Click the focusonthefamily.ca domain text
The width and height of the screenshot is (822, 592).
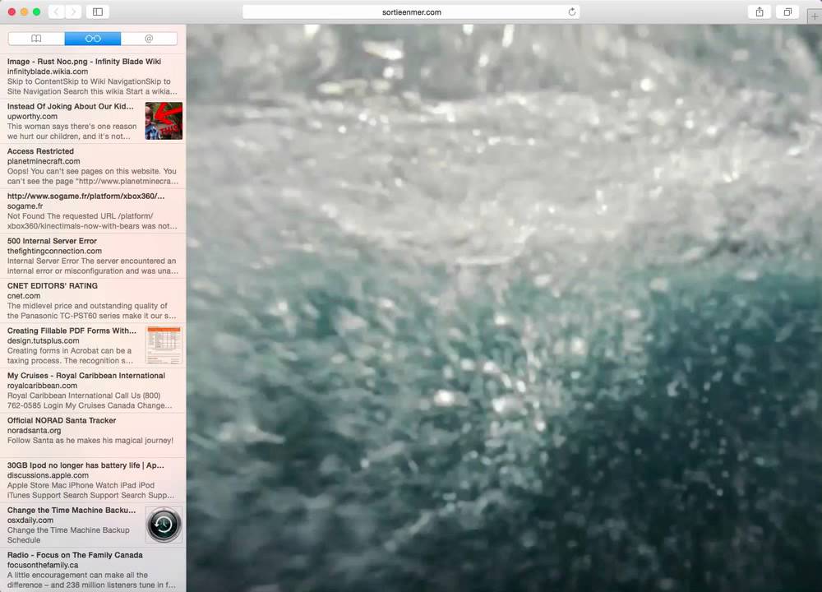click(x=43, y=565)
